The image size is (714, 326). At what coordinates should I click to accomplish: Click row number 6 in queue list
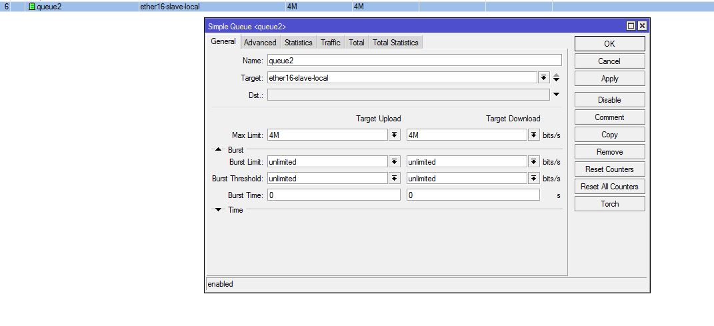point(7,7)
